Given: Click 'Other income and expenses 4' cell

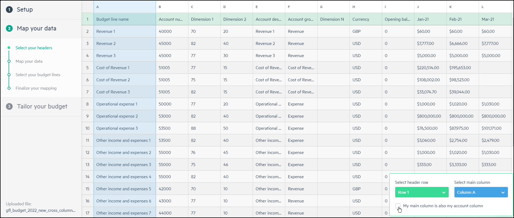Looking at the screenshot, I should pos(125,177).
